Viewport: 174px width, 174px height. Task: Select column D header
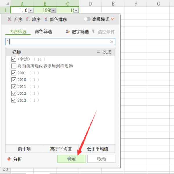point(90,3)
